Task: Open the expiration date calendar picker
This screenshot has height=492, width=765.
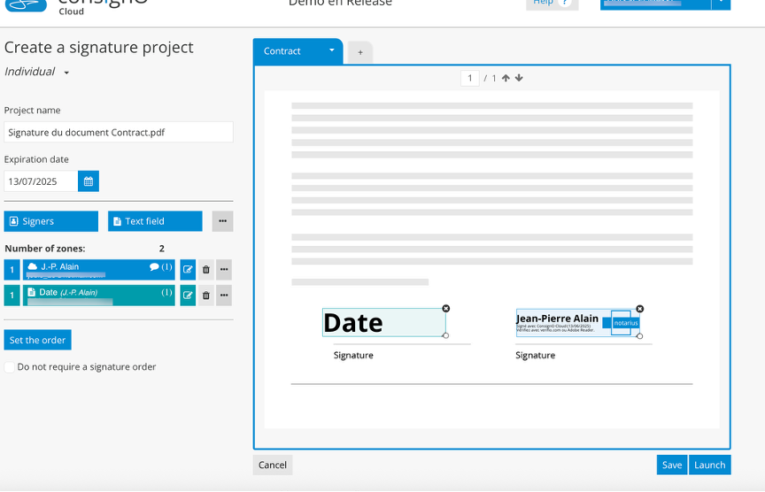Action: click(x=89, y=181)
